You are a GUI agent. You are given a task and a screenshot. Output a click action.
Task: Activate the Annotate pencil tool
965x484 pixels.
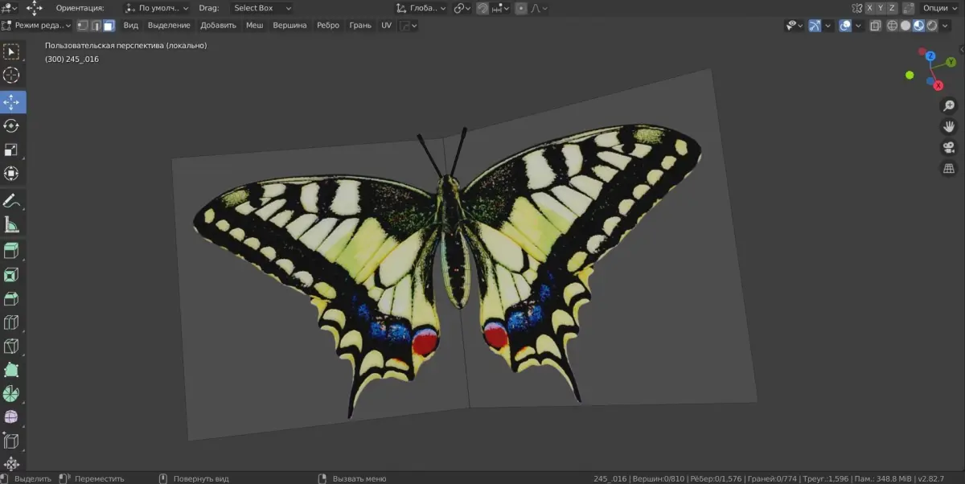12,200
